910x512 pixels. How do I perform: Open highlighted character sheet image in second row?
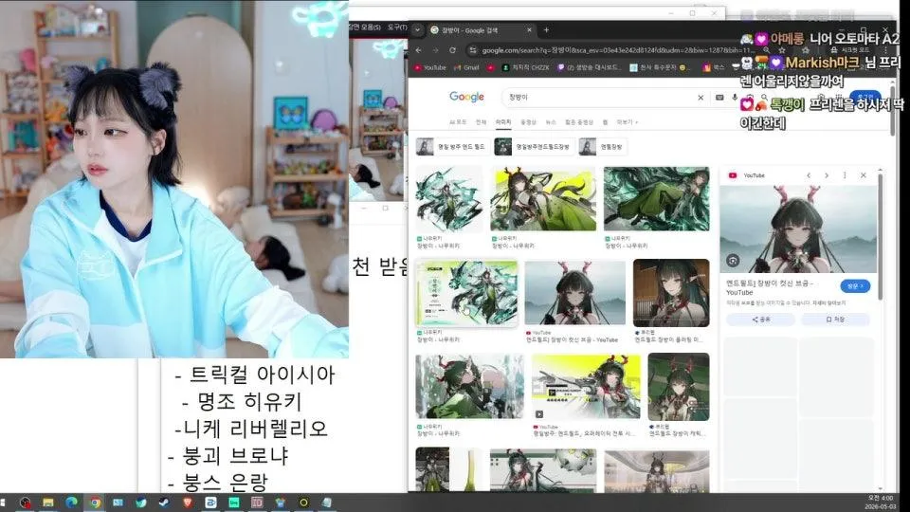[x=466, y=293]
